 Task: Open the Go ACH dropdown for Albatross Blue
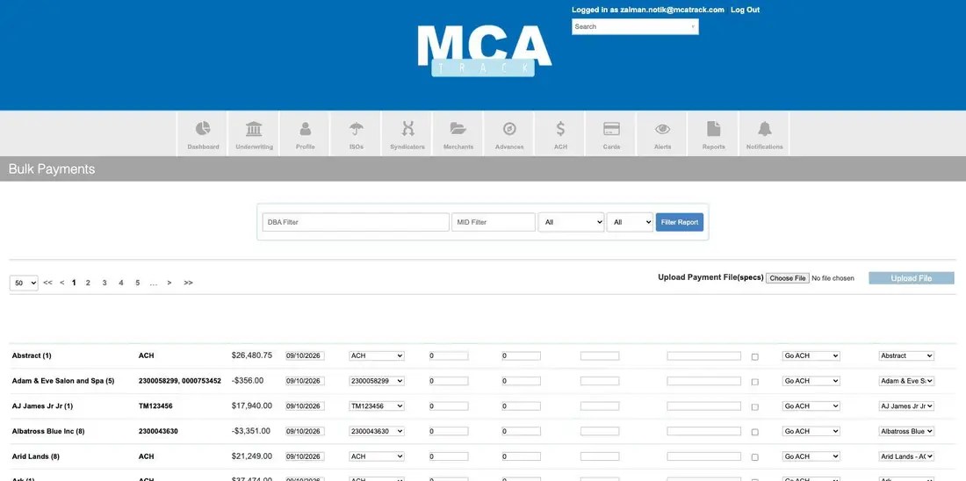pyautogui.click(x=811, y=432)
